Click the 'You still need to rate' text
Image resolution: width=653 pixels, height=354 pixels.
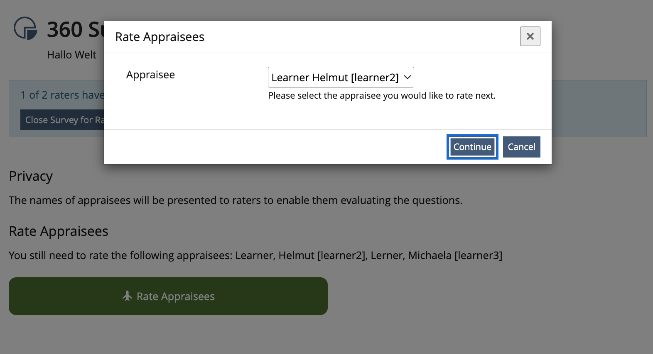click(255, 255)
